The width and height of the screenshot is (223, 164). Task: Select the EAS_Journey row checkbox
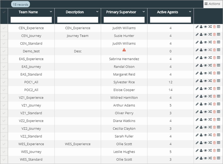tap(4, 67)
